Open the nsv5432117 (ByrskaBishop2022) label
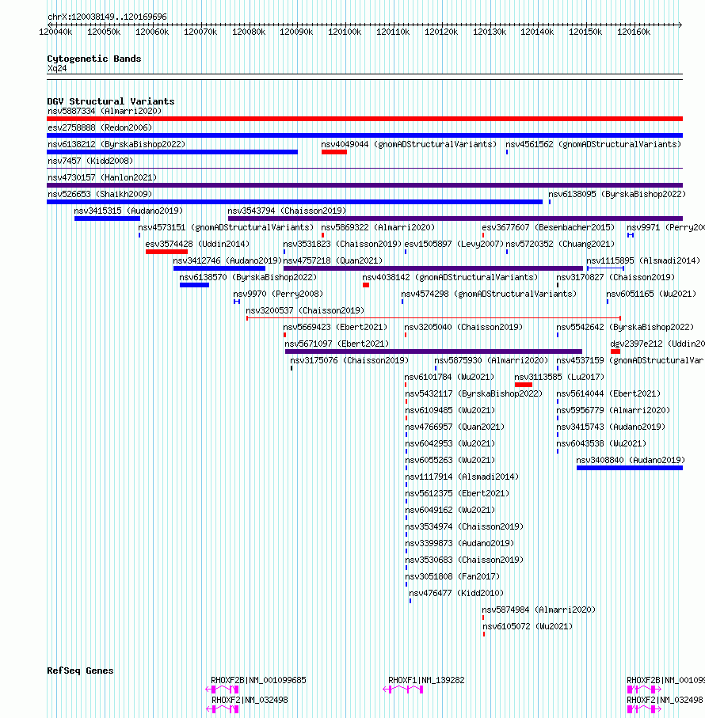This screenshot has height=718, width=705. (x=474, y=393)
